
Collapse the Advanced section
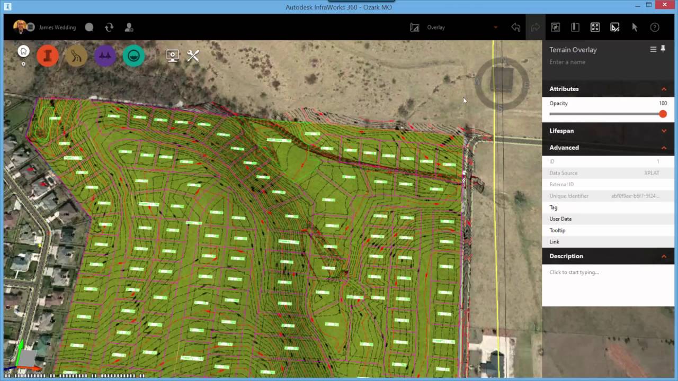[664, 148]
